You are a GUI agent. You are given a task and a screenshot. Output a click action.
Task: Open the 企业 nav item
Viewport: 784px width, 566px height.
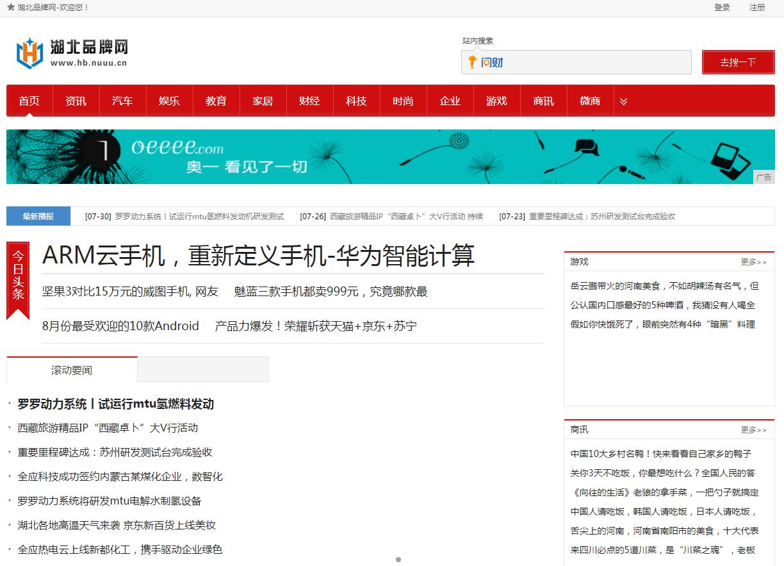click(x=450, y=101)
